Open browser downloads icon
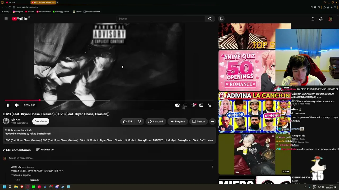The height and width of the screenshot is (190, 339). coord(332,7)
